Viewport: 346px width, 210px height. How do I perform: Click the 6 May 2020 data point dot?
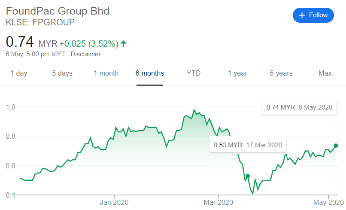click(x=336, y=146)
